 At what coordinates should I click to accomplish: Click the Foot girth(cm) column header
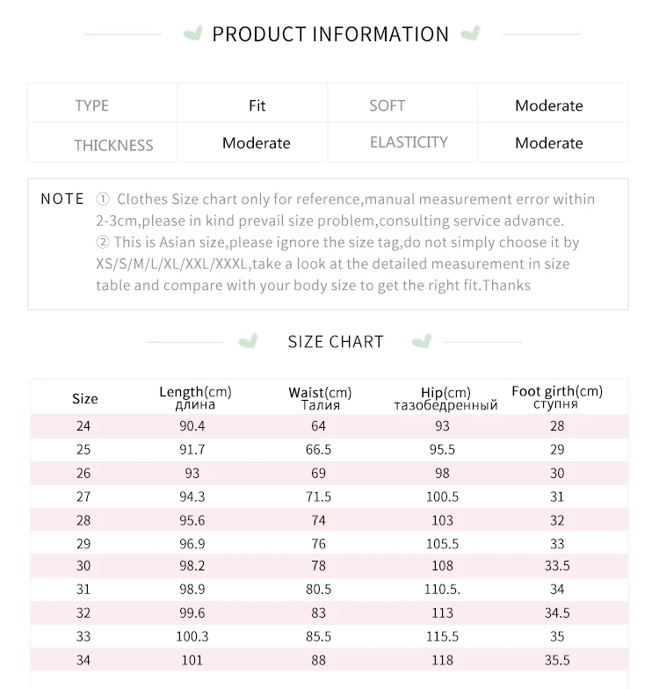point(557,397)
